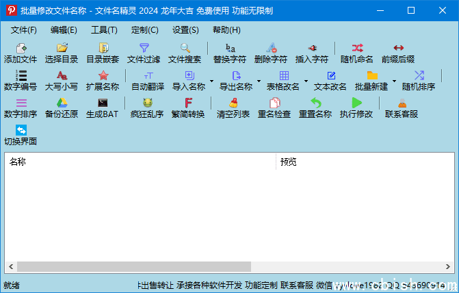Run 重名检查 duplicate name check
The width and height of the screenshot is (459, 293).
(274, 108)
